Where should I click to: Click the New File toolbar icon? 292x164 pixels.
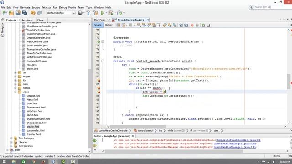[5, 13]
